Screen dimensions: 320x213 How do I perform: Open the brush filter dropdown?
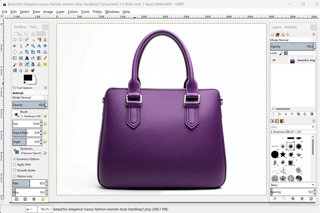point(313,127)
